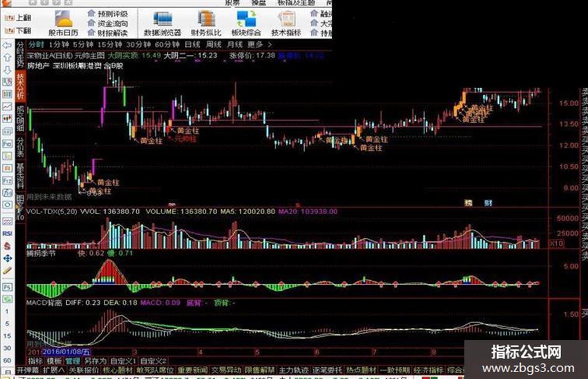Click the F10 sidebar icon
588x379 pixels.
pyautogui.click(x=7, y=144)
